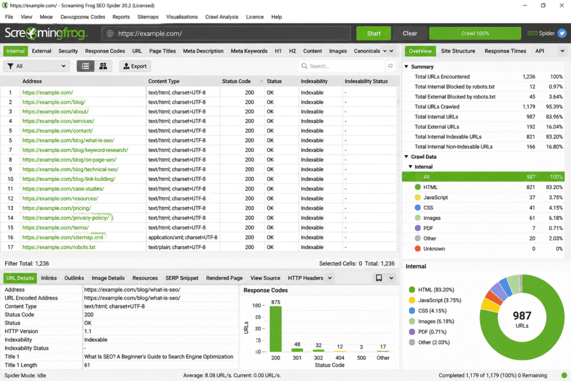
Task: Open the Inlinks tab
Action: click(49, 278)
